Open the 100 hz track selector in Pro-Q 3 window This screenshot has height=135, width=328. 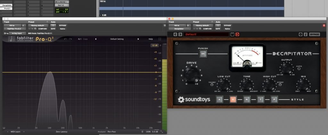[x=12, y=26]
